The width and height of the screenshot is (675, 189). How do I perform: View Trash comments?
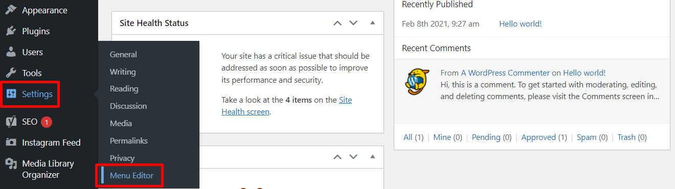pyautogui.click(x=632, y=137)
